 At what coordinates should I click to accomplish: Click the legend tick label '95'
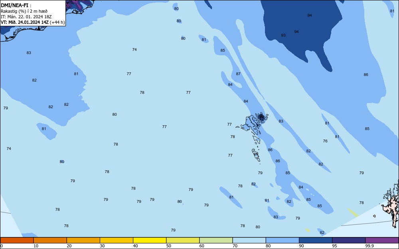[x=335, y=246]
